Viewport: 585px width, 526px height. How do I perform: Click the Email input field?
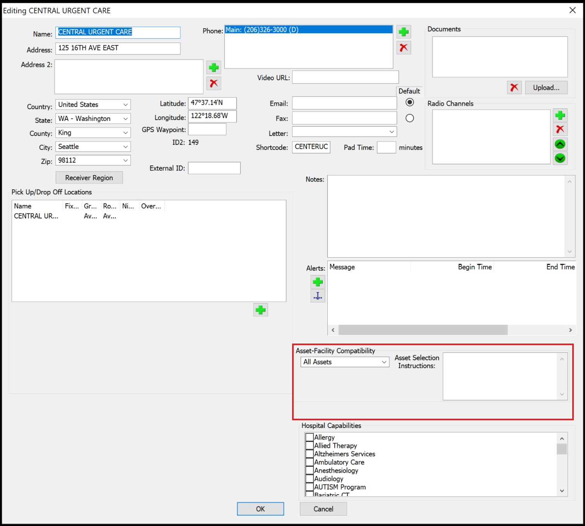[x=344, y=103]
